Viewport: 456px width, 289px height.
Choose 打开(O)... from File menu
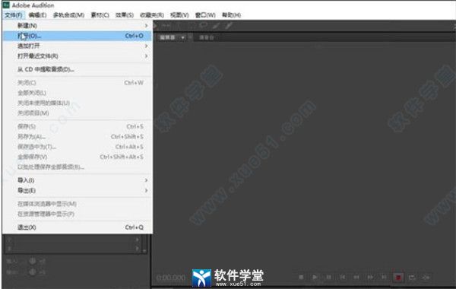[x=77, y=36]
